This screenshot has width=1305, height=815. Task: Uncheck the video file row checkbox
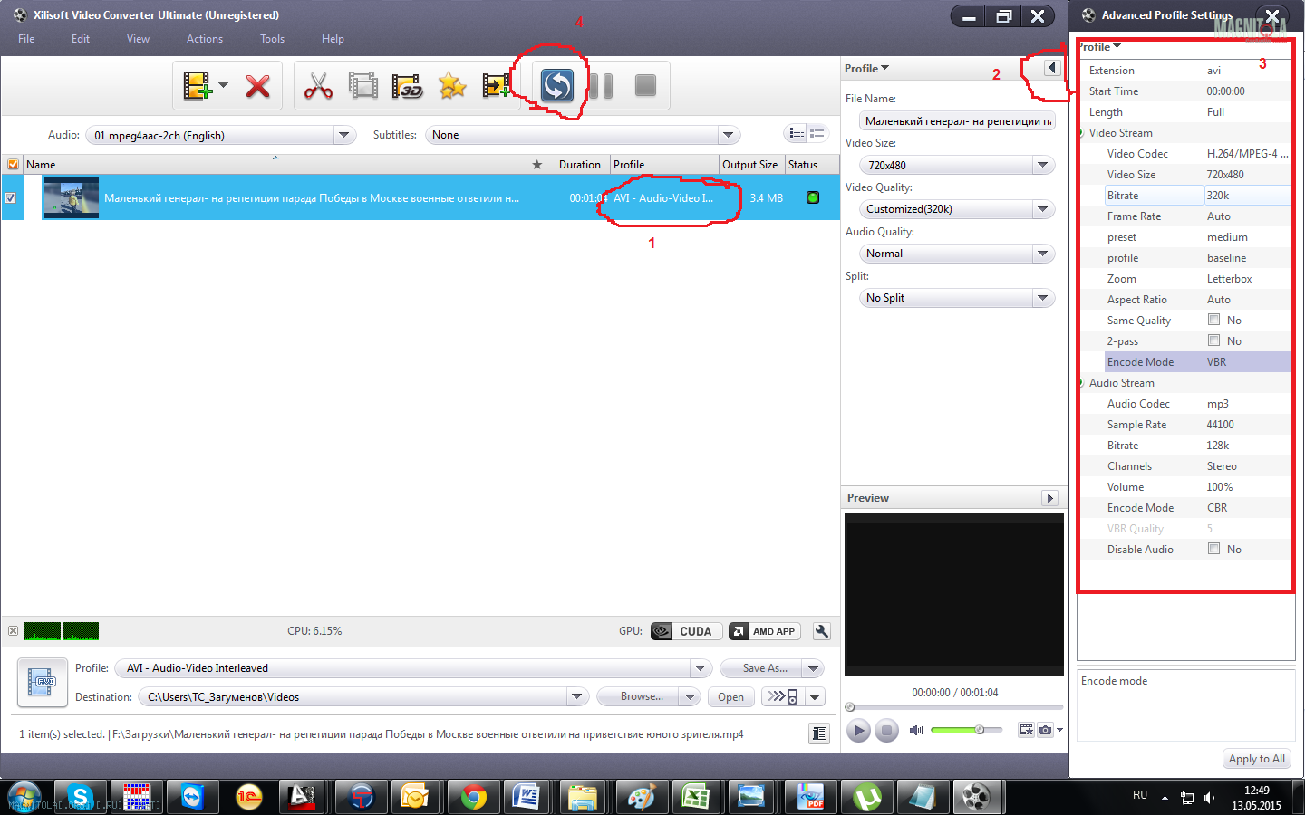click(11, 197)
